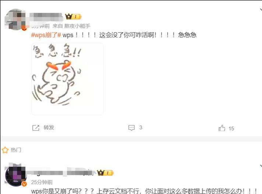Expand the second post's options chevron
262x194 pixels.
(x=261, y=166)
